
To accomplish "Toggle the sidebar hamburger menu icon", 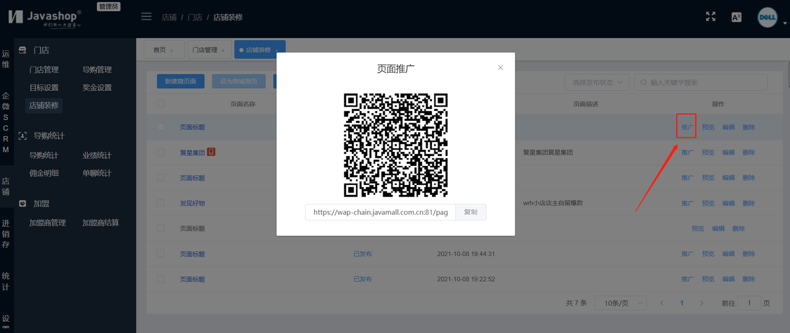I will (x=146, y=17).
